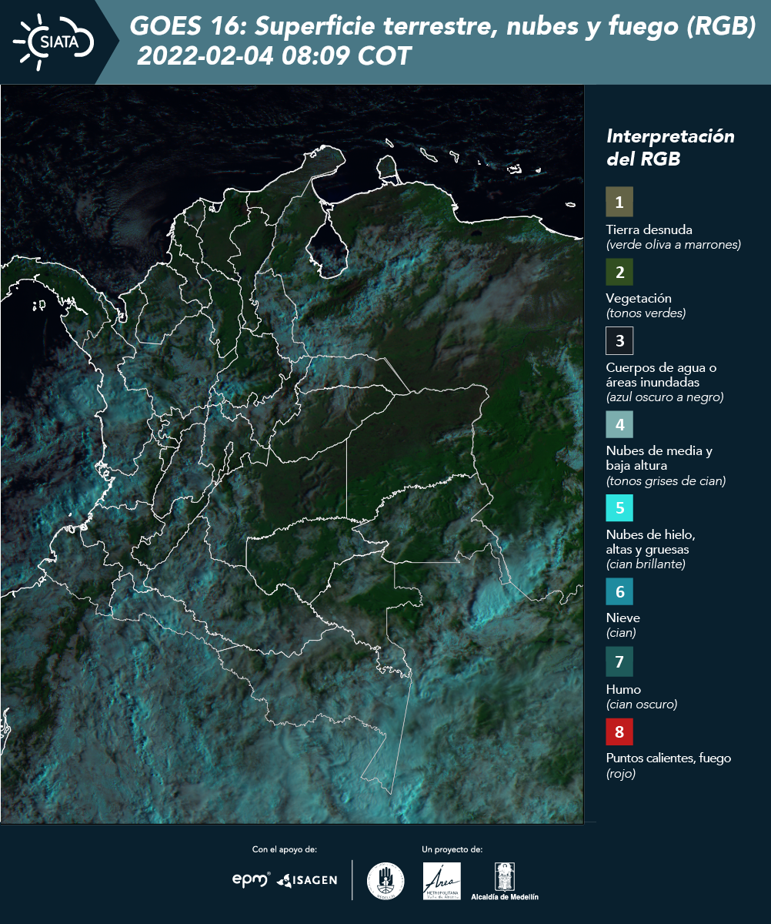Click the timestamp "2022-02-04 08:09 COT"
771x924 pixels.
pyautogui.click(x=274, y=55)
